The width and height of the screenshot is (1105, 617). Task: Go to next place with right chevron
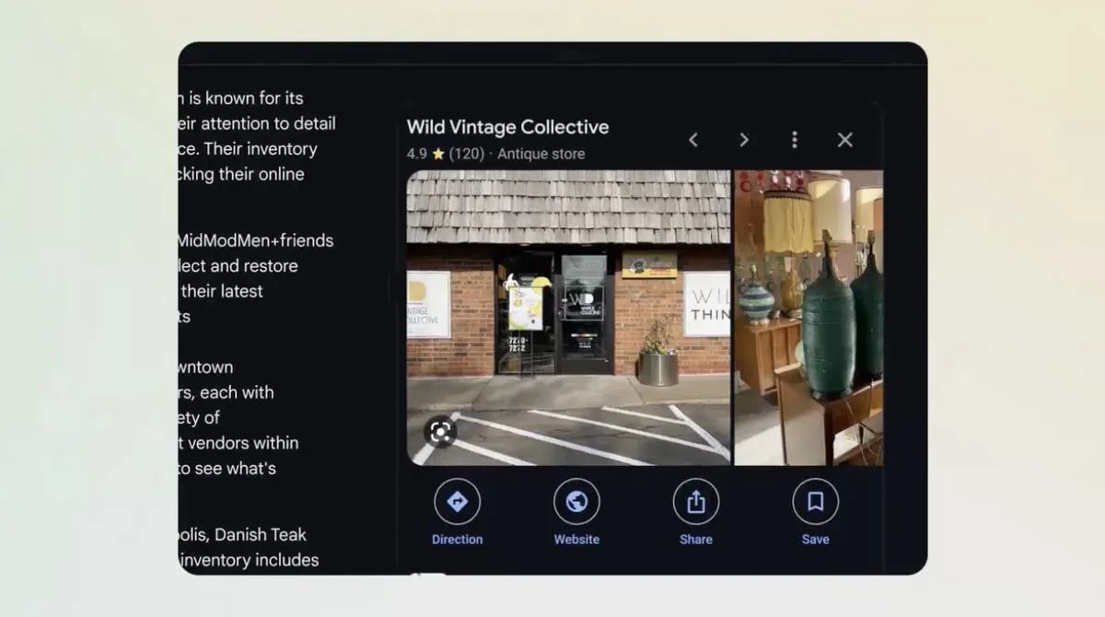[744, 140]
